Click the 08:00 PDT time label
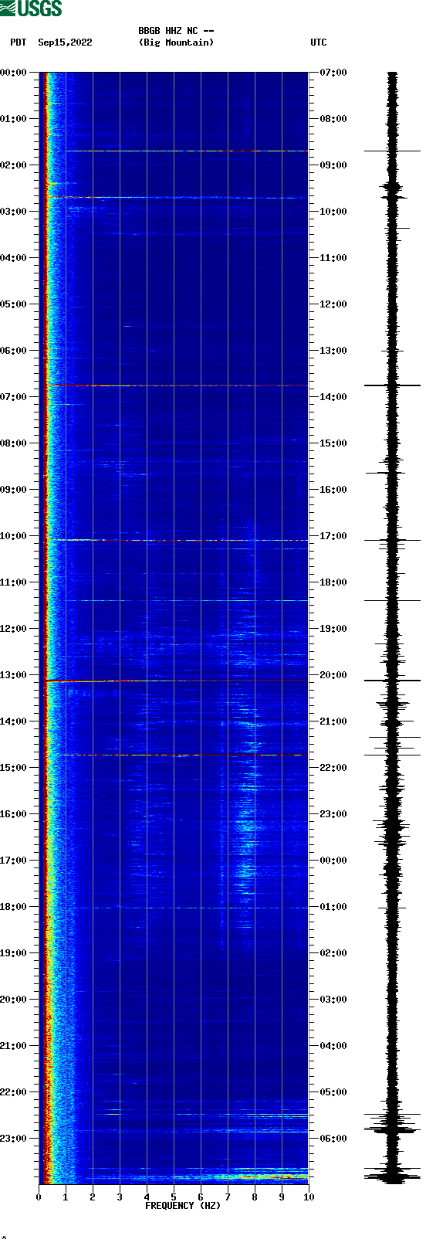Viewport: 426px width, 1246px height. 14,443
